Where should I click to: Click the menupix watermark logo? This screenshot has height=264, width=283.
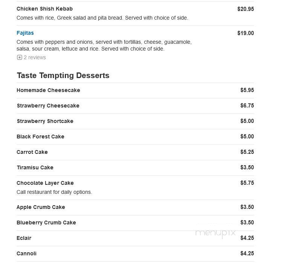(x=216, y=233)
